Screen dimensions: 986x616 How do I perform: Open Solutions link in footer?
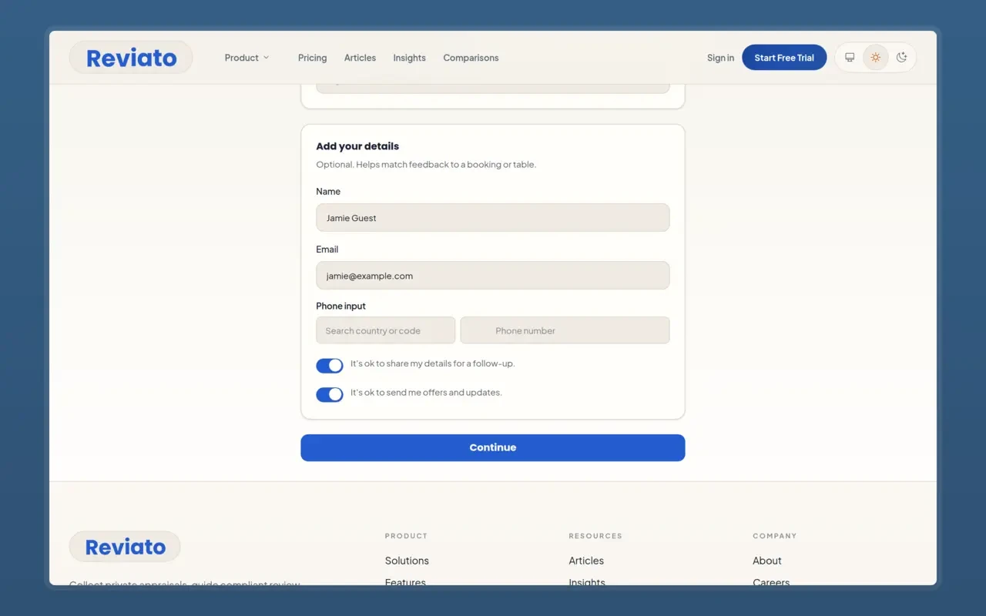pos(407,561)
